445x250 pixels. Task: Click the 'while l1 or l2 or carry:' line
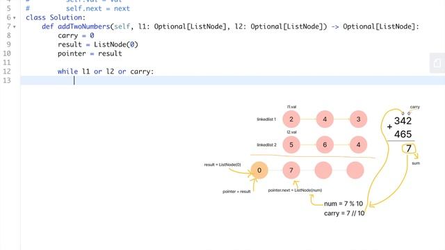pos(106,72)
